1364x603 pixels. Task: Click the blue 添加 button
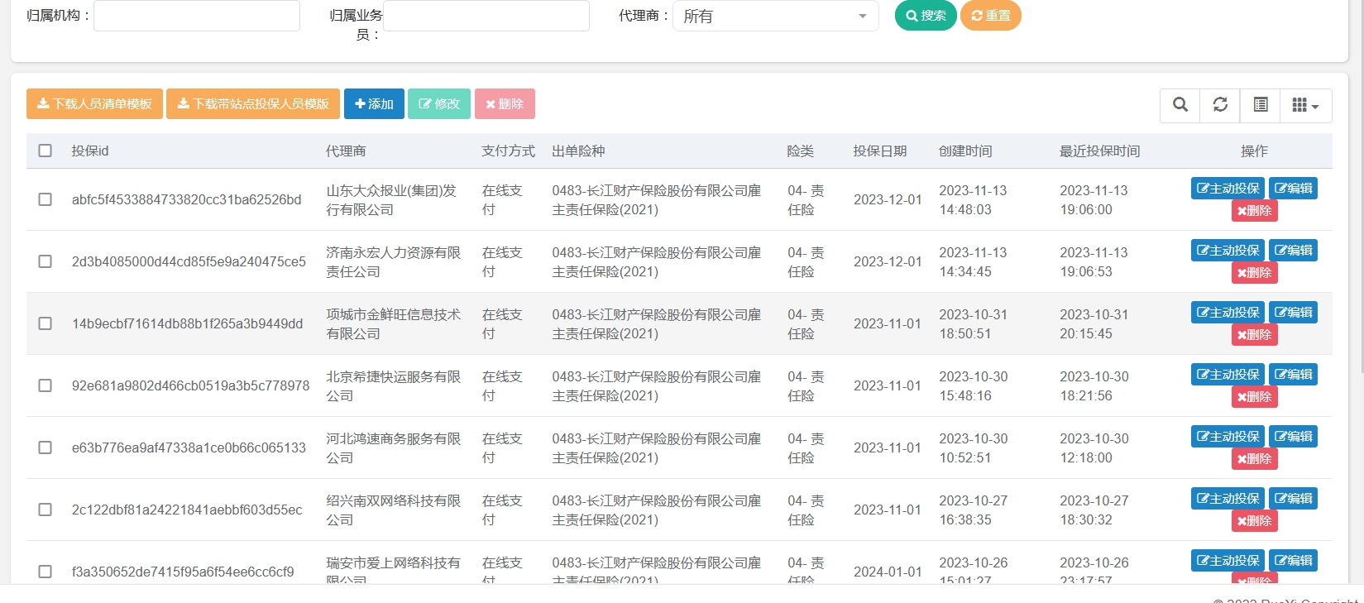click(x=374, y=104)
